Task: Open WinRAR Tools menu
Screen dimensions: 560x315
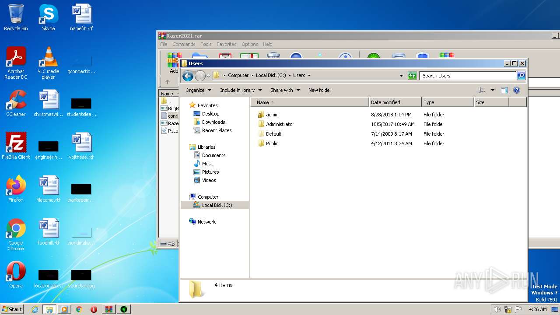Action: [206, 44]
